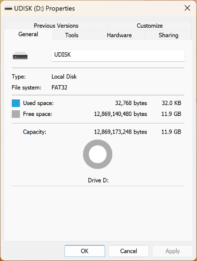This screenshot has width=197, height=261.
Task: Go to the Tools tab
Action: click(x=72, y=35)
